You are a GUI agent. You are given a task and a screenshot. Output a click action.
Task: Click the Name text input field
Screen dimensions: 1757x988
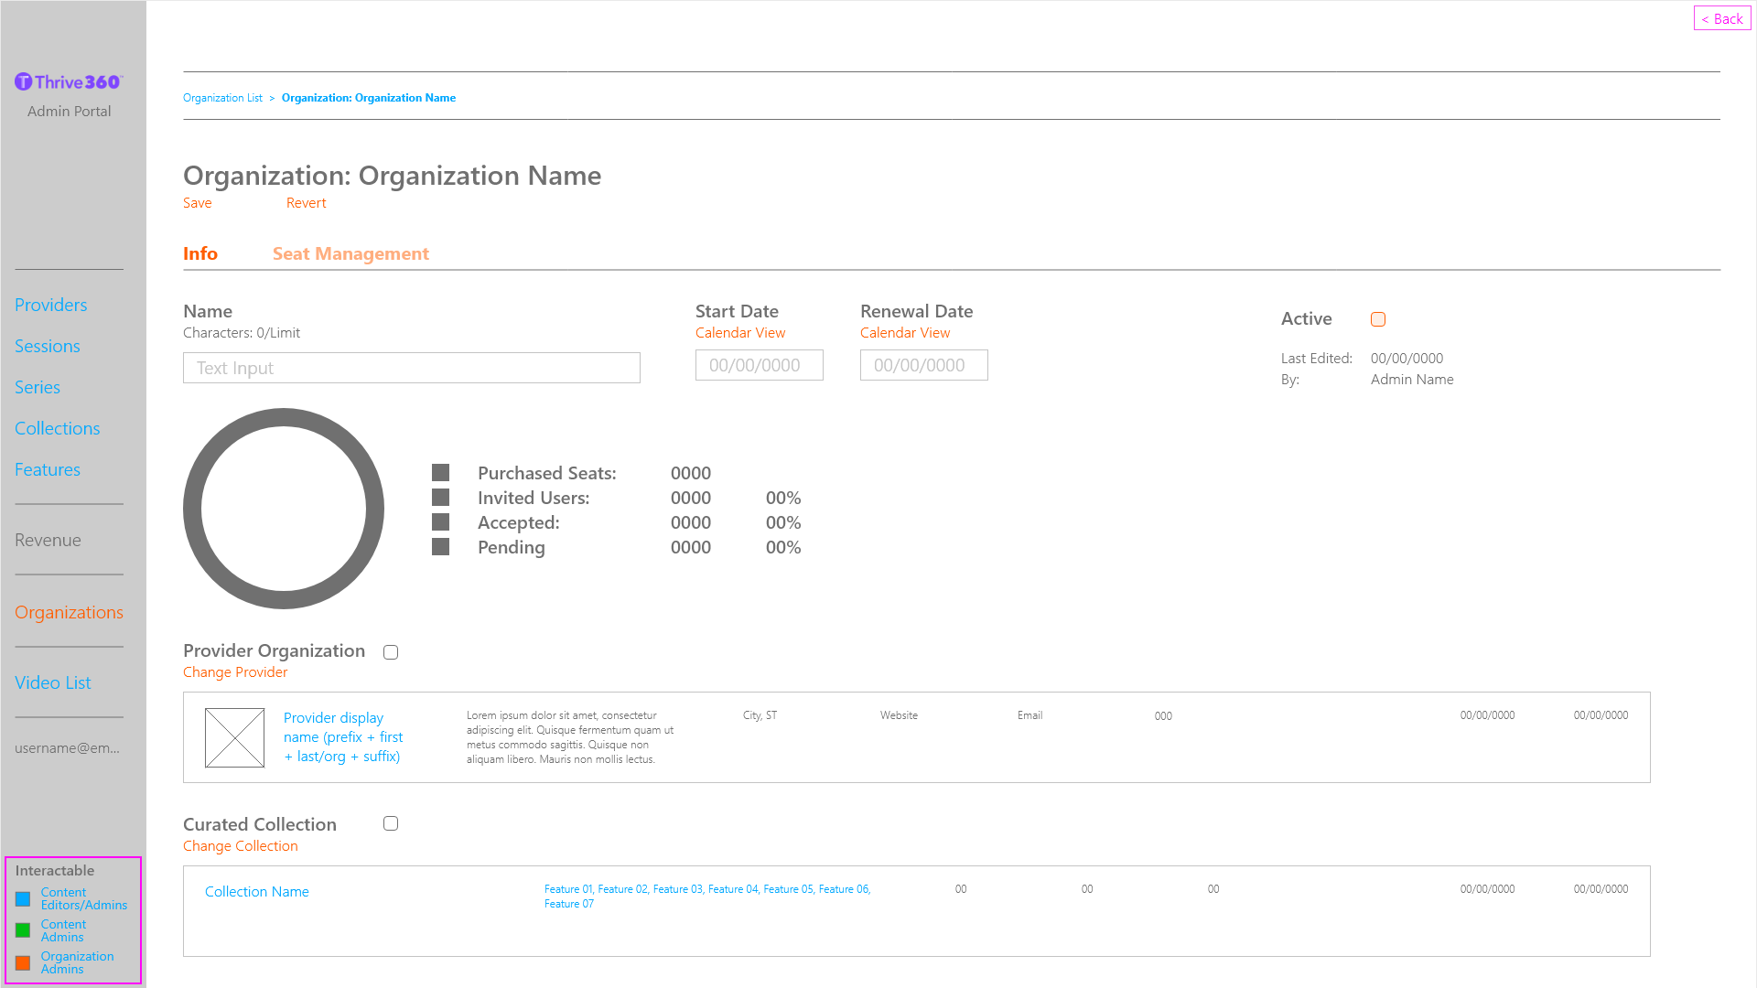point(412,368)
